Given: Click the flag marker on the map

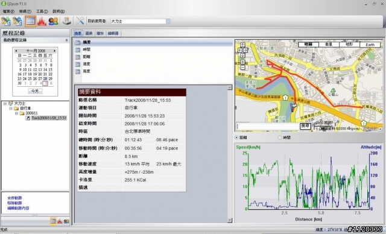Looking at the screenshot, I should click(x=294, y=107).
